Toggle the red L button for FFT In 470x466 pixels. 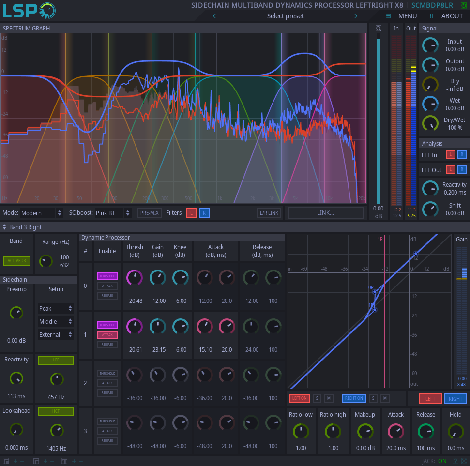pos(450,154)
